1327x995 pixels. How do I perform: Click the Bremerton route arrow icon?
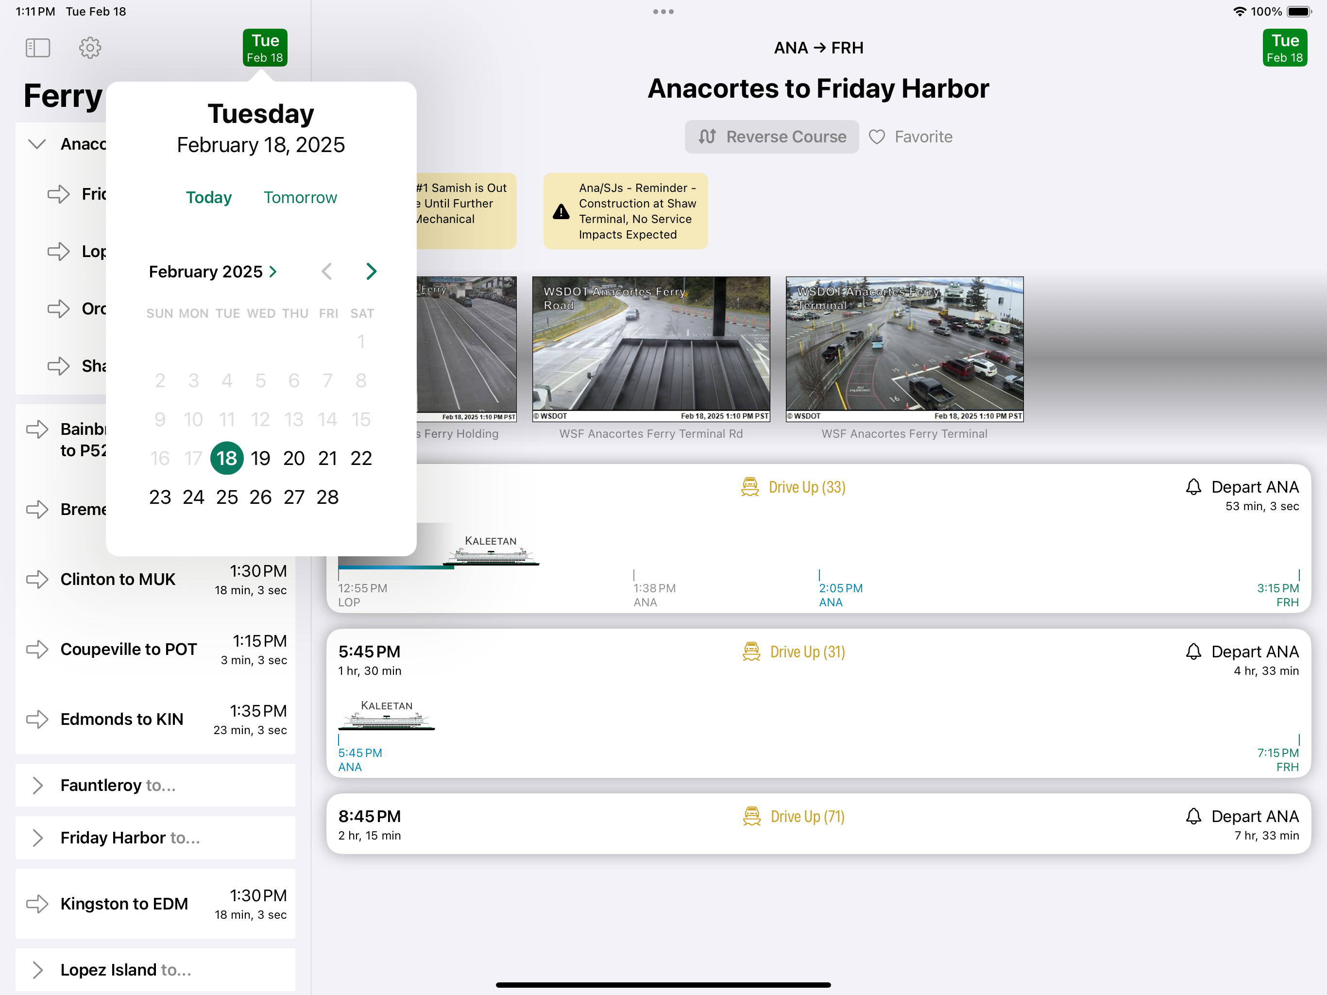(37, 510)
